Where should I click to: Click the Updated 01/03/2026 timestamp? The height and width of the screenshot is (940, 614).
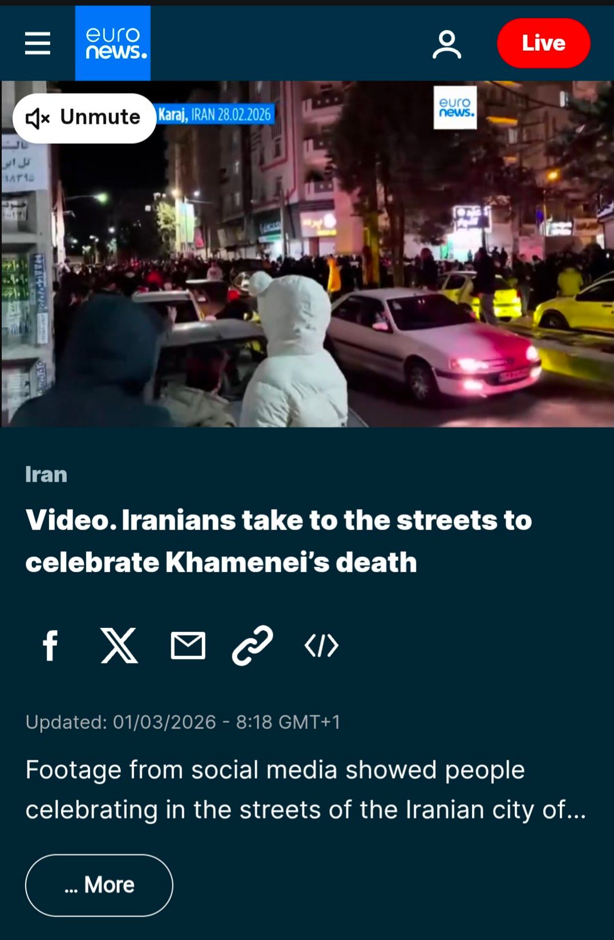[x=183, y=722]
